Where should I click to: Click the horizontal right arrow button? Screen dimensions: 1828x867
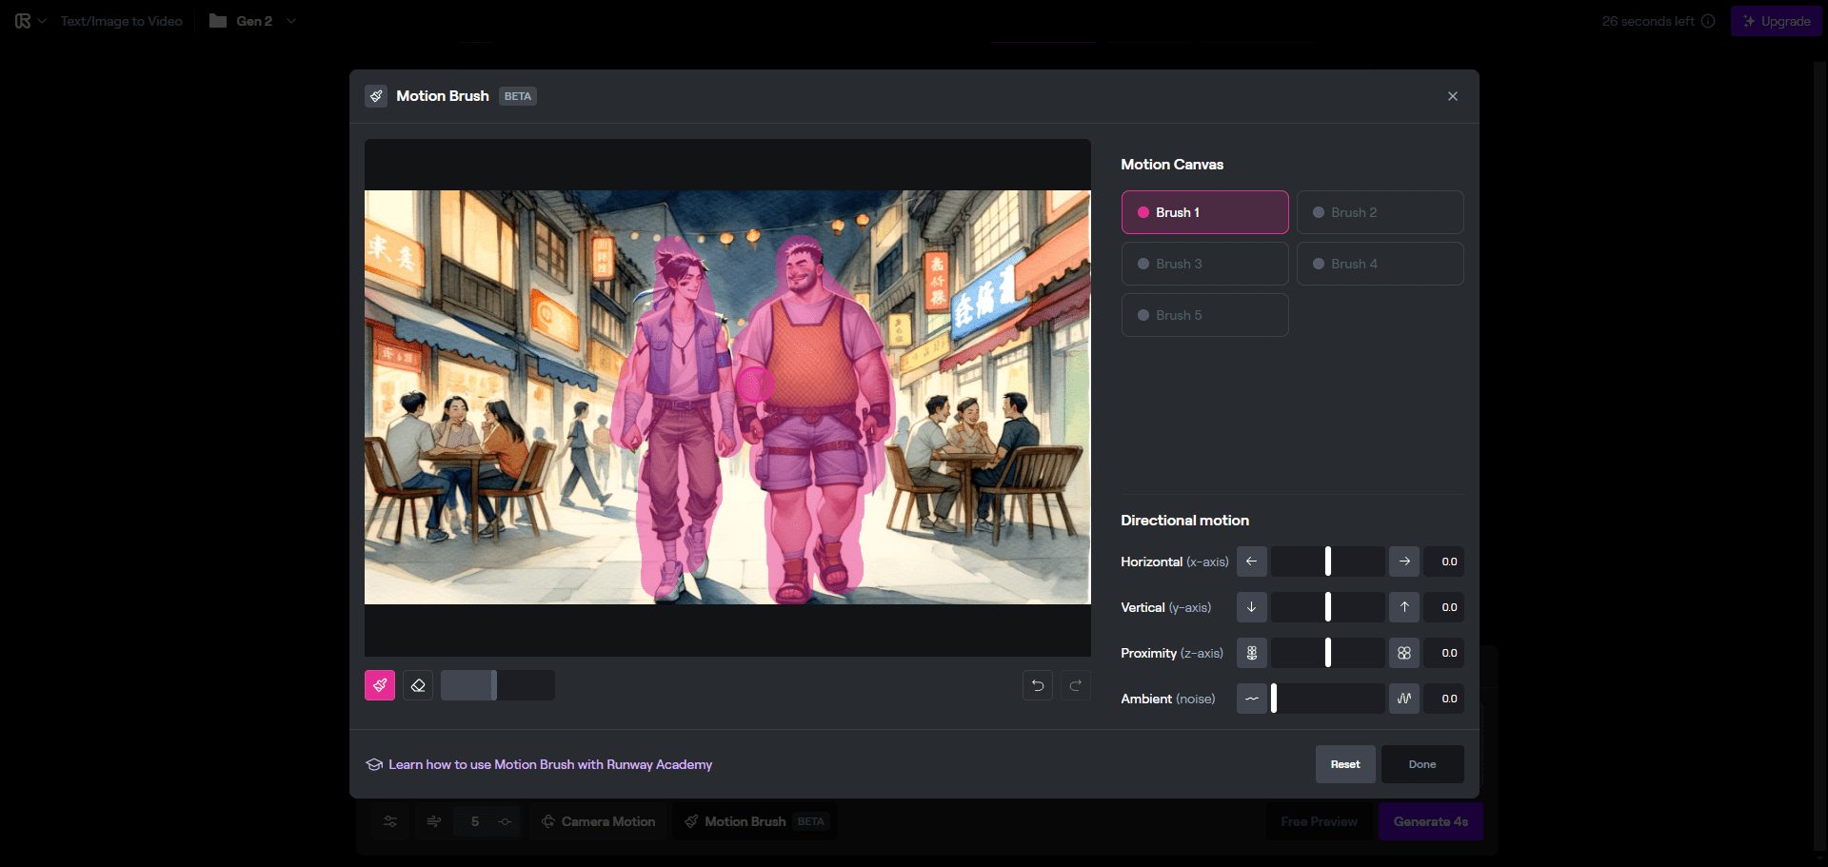click(1404, 562)
